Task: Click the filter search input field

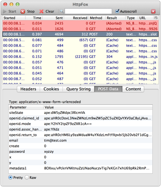Action: tap(88, 11)
